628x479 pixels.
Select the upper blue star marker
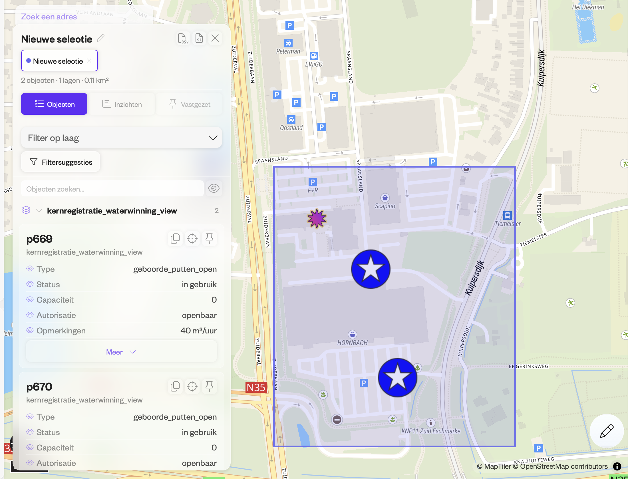click(x=371, y=269)
